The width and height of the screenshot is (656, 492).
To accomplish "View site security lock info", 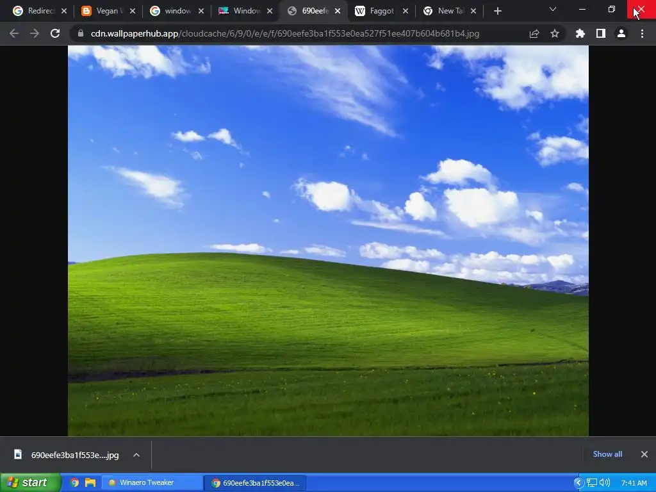I will pos(81,33).
